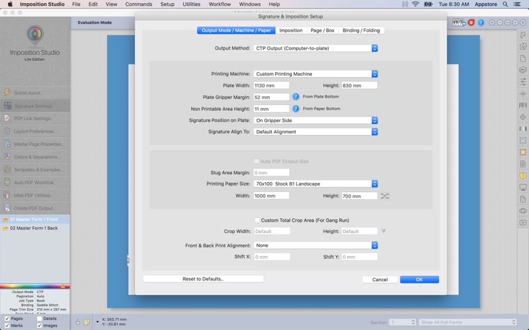Click the sliders adjustment icon in right toolbar

tap(523, 82)
